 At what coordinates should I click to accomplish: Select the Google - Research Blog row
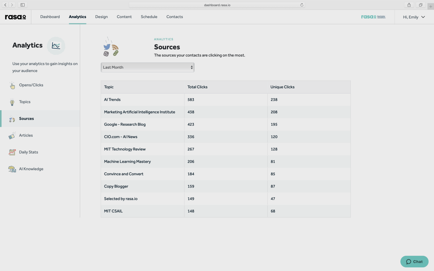[226, 124]
